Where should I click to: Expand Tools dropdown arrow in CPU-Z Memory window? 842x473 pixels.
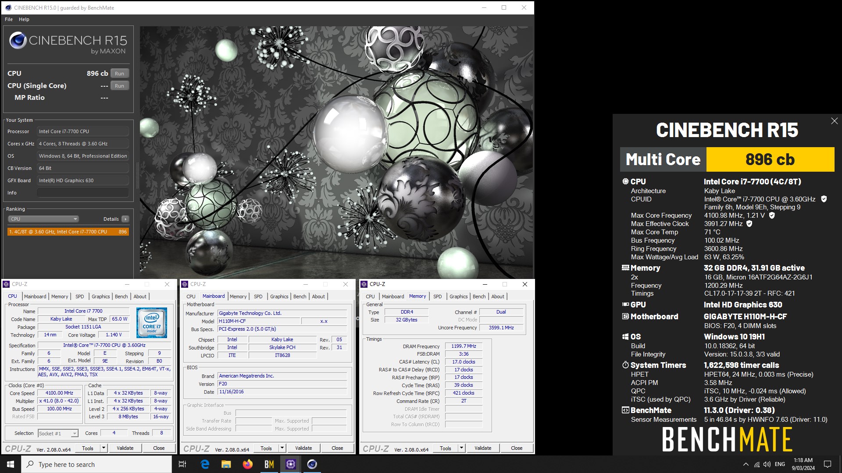pyautogui.click(x=461, y=448)
